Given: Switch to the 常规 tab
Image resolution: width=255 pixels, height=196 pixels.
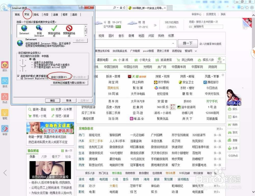Looking at the screenshot, I should click(17, 15).
